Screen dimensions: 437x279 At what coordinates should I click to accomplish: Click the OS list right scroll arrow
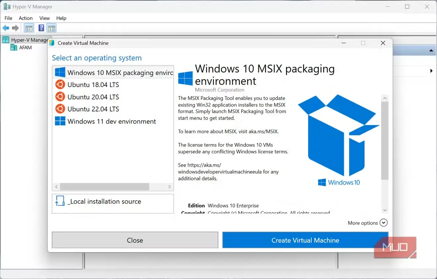click(169, 187)
